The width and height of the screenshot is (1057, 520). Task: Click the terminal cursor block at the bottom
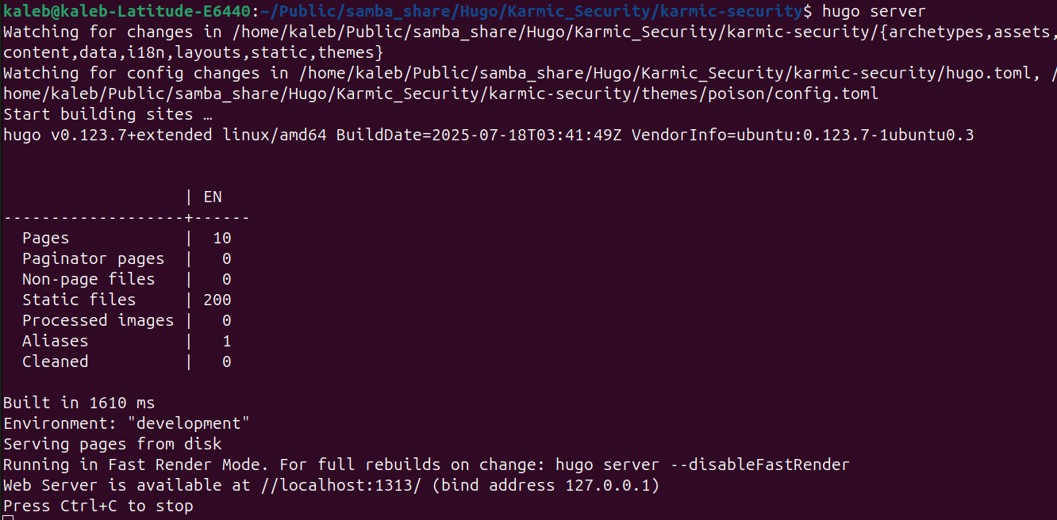coord(7,518)
